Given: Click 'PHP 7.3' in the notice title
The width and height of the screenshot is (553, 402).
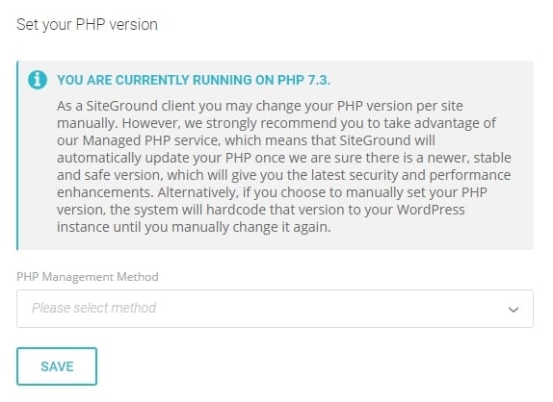Looking at the screenshot, I should (x=304, y=80).
